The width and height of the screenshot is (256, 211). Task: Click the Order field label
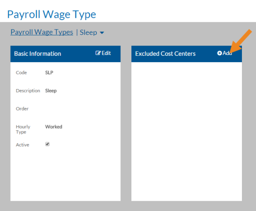(22, 109)
